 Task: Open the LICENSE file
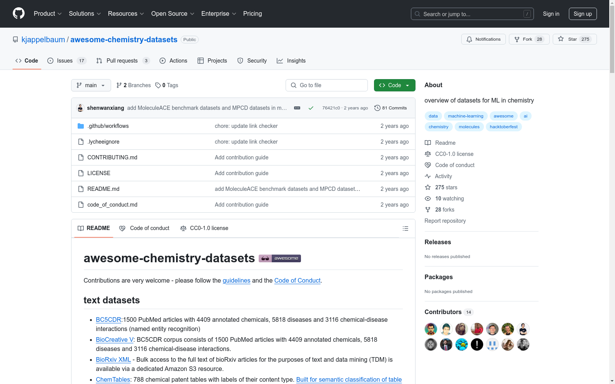point(99,173)
